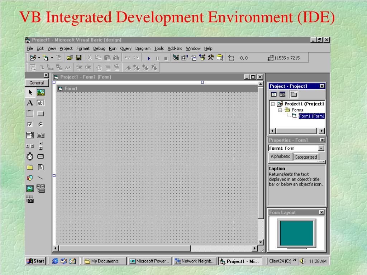Screen dimensions: 367x275
Task: Switch to the Alphabetic tab
Action: 280,156
